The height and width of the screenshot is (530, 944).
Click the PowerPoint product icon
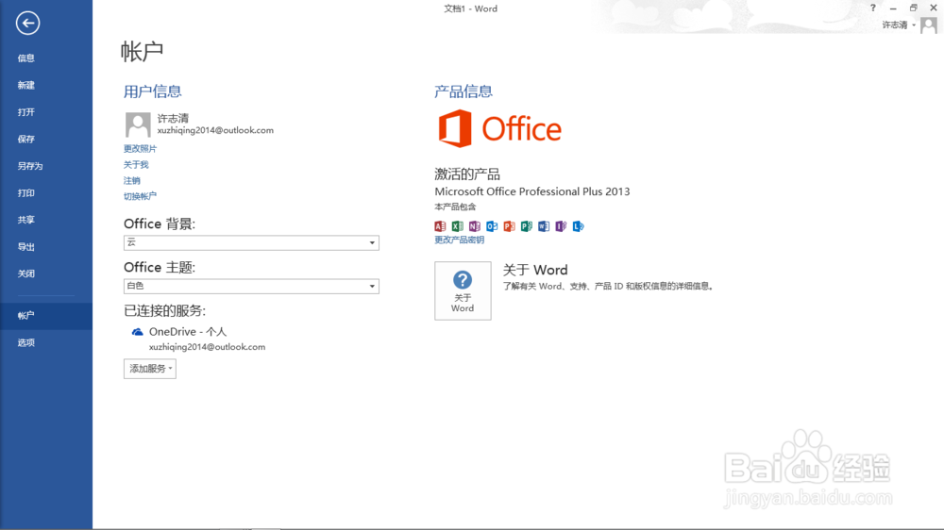[510, 226]
